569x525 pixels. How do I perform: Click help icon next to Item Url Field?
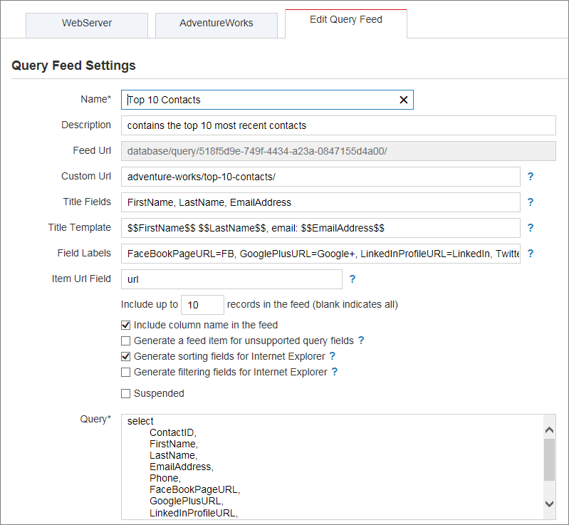[353, 279]
